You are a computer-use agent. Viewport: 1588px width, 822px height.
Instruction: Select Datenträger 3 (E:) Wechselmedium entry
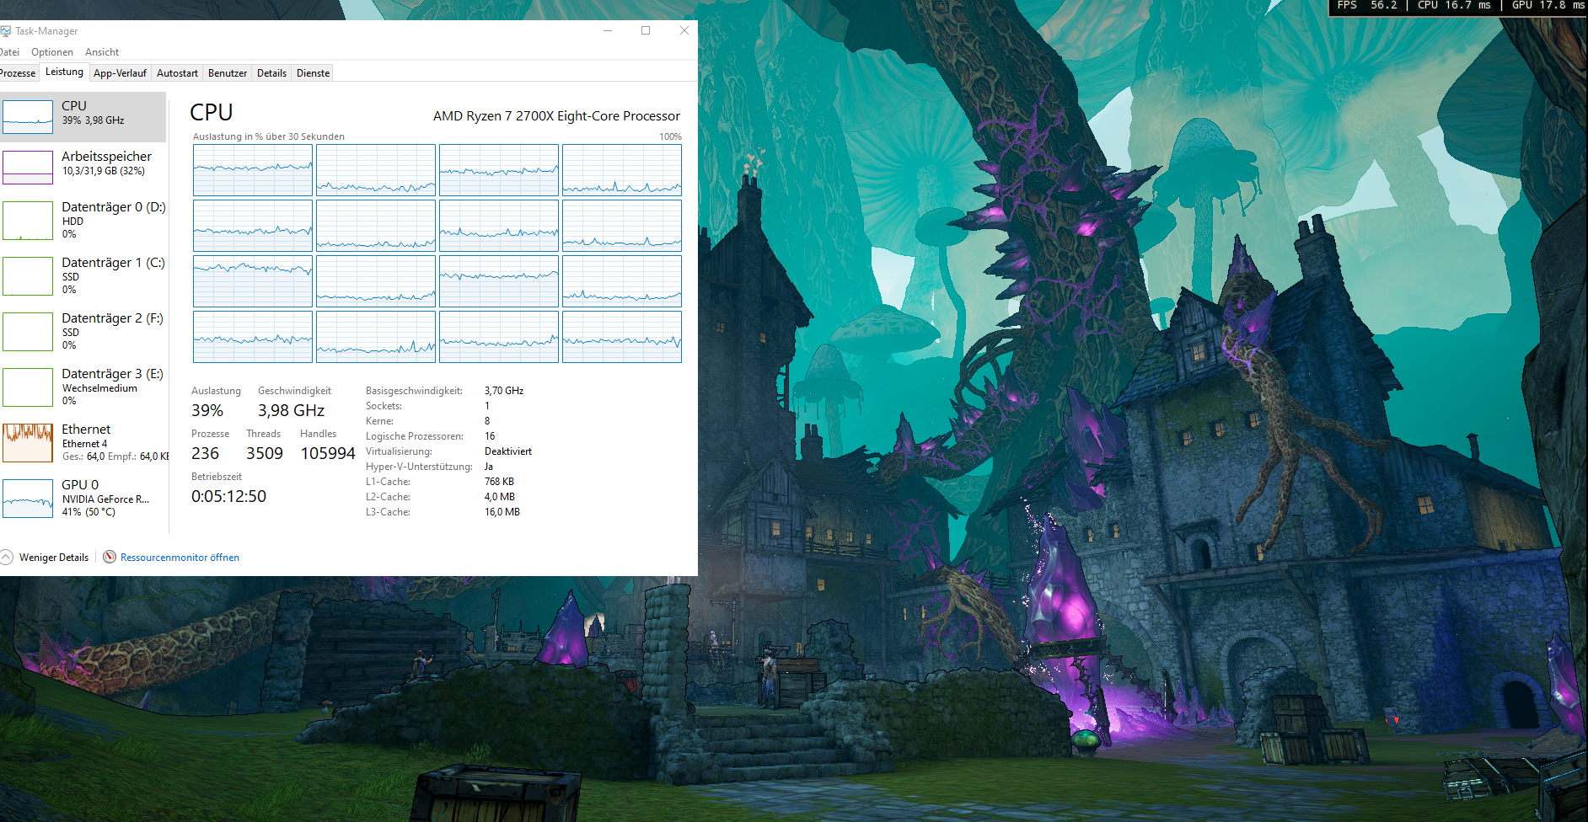(x=83, y=387)
